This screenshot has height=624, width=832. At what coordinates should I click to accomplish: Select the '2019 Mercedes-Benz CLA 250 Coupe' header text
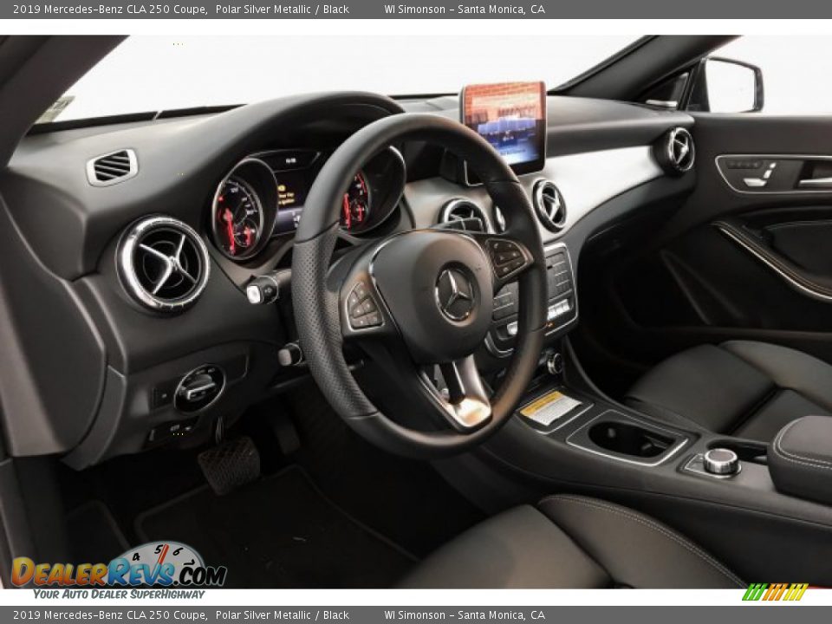[x=101, y=10]
